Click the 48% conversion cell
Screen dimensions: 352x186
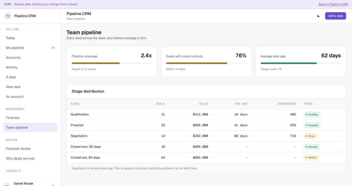pos(293,115)
